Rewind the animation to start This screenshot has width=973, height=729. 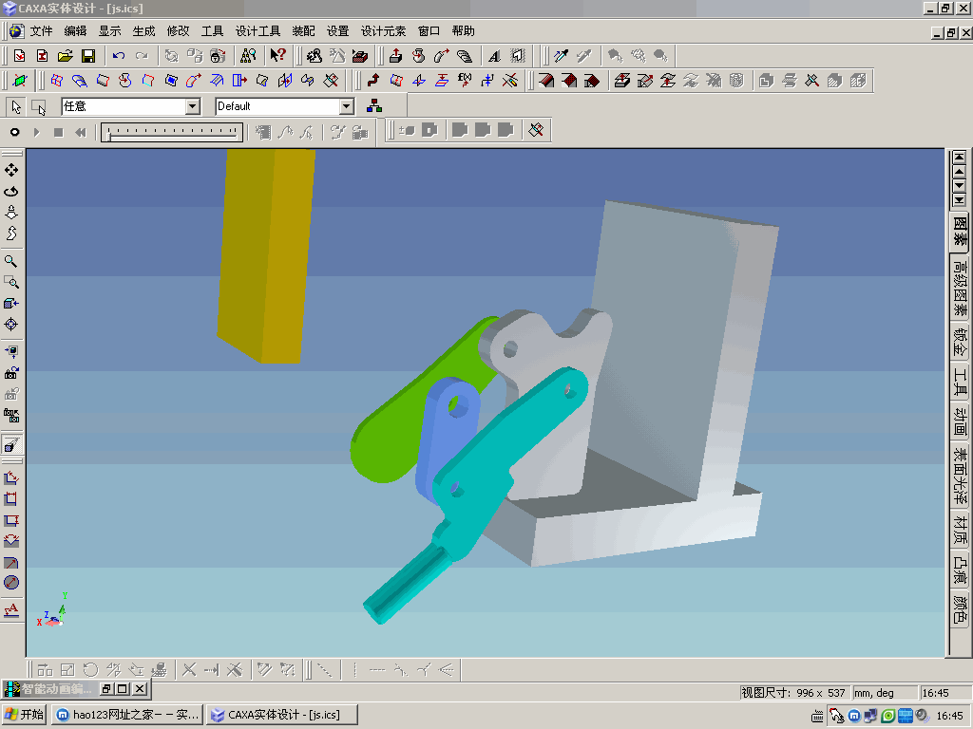click(81, 132)
